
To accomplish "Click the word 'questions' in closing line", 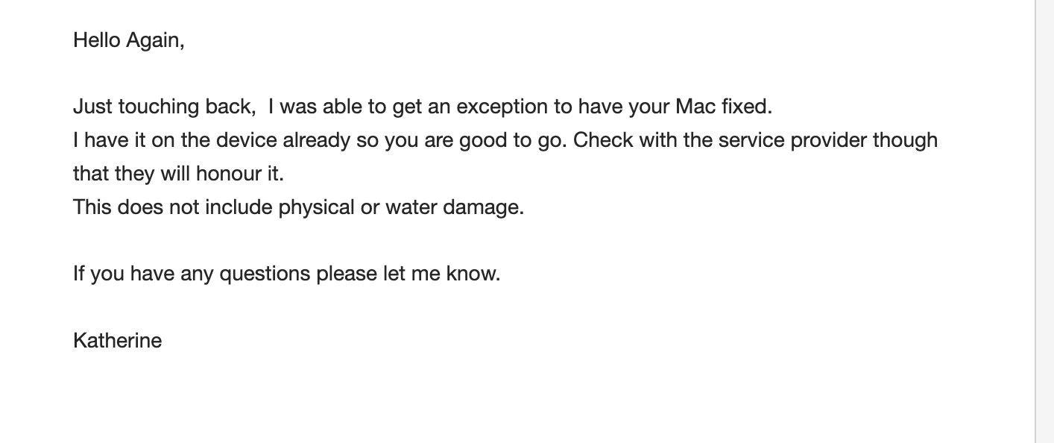I will 265,274.
